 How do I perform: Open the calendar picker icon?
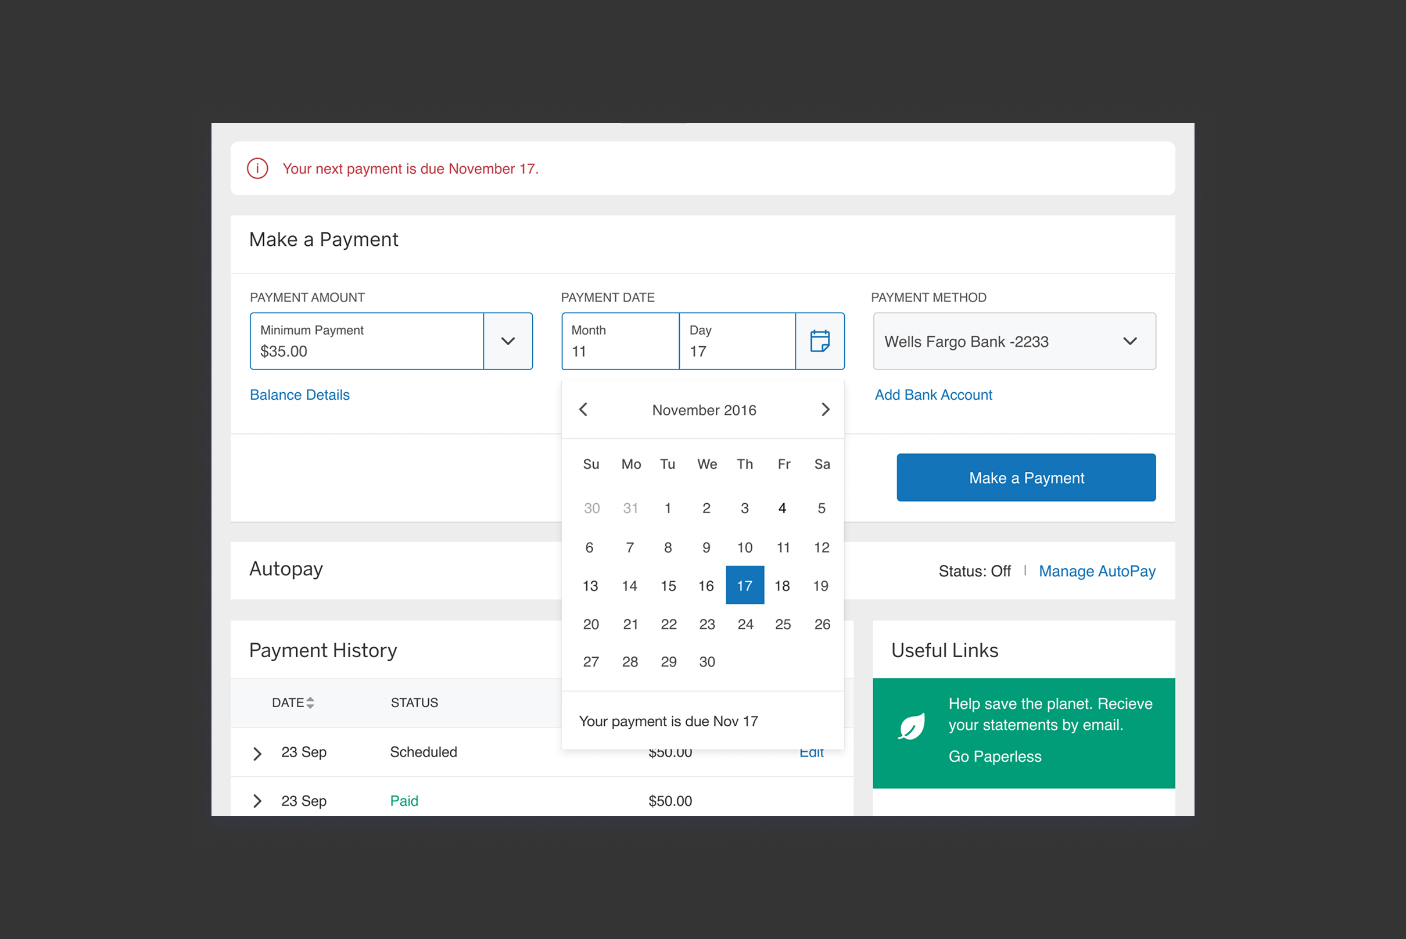[x=819, y=341]
